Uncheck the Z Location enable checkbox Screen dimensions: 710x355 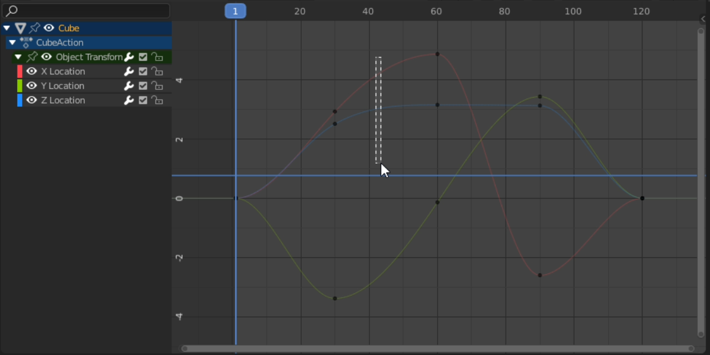tap(143, 100)
